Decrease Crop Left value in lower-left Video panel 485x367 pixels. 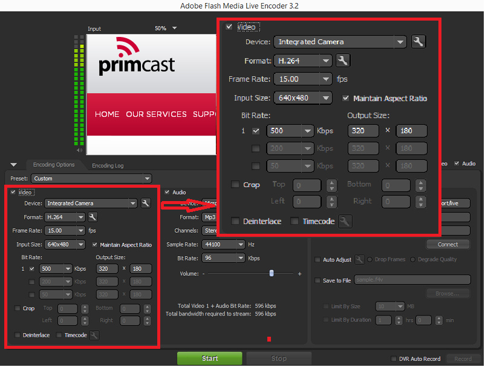click(85, 323)
